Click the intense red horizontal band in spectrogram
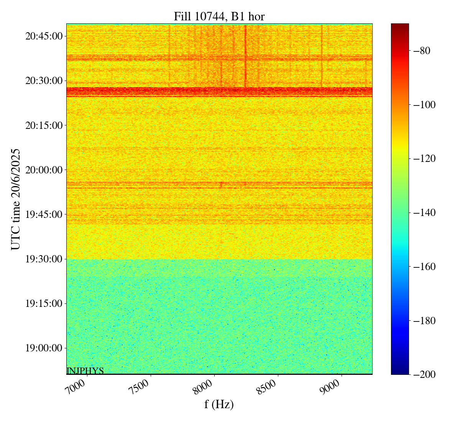The height and width of the screenshot is (422, 460). click(x=219, y=91)
